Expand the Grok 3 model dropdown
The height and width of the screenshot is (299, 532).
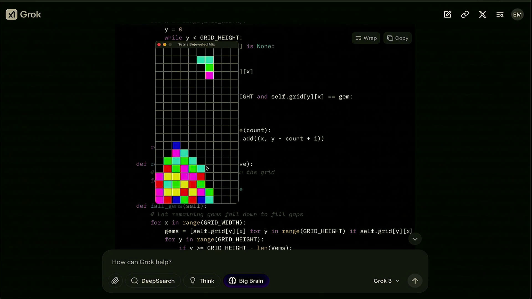386,280
